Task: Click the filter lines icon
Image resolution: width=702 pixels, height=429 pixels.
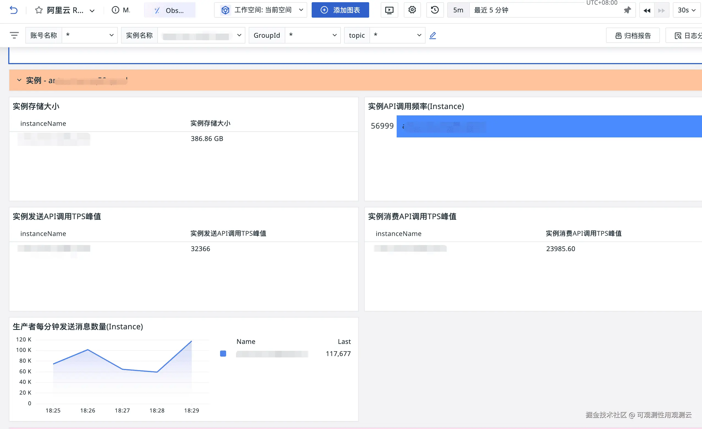Action: click(x=14, y=35)
